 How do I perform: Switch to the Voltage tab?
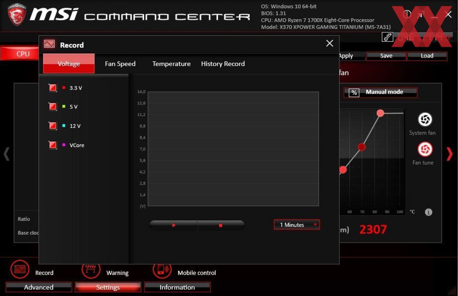coord(69,64)
